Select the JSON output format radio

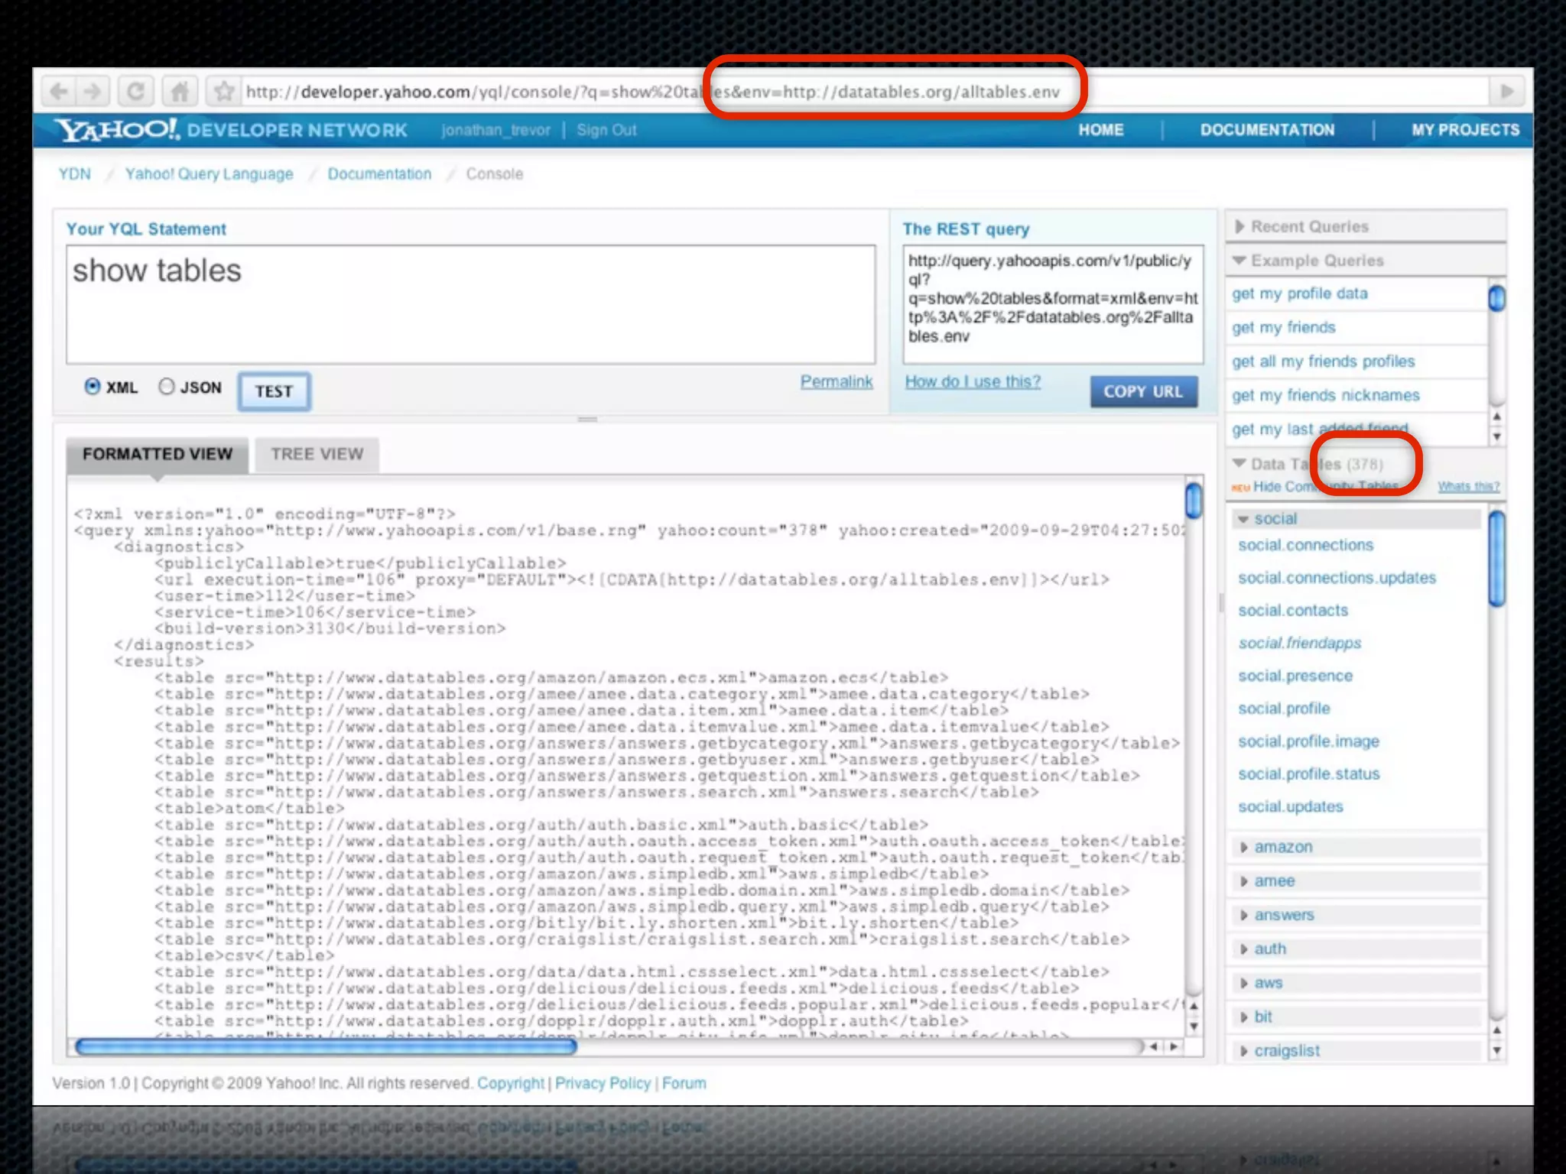pyautogui.click(x=167, y=387)
